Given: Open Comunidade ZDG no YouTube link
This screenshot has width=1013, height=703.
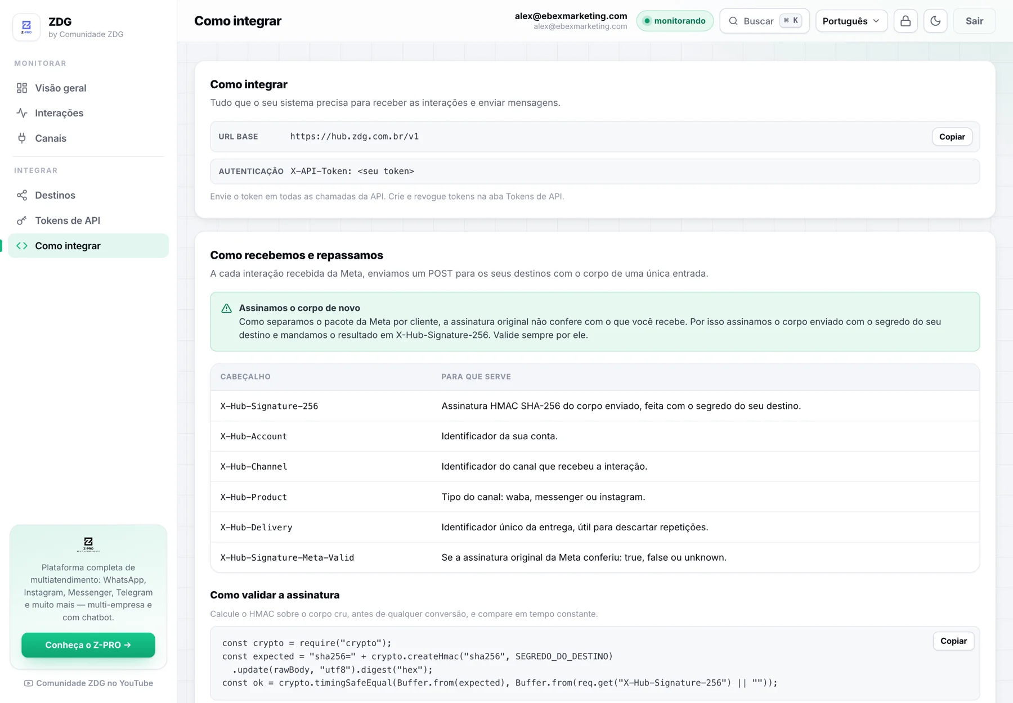Looking at the screenshot, I should [88, 683].
